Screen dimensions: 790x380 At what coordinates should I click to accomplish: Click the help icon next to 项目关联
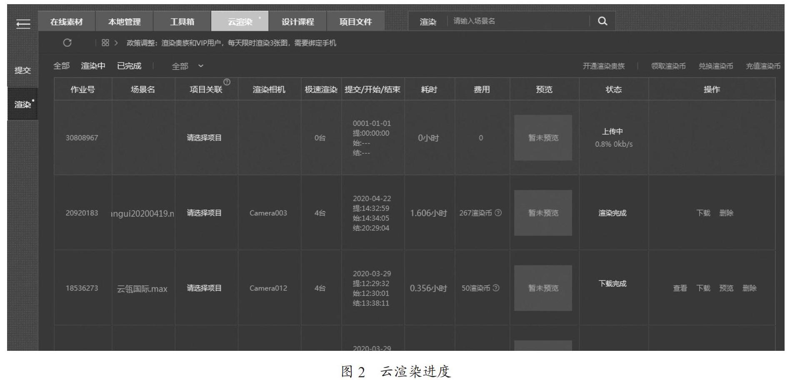pos(227,82)
